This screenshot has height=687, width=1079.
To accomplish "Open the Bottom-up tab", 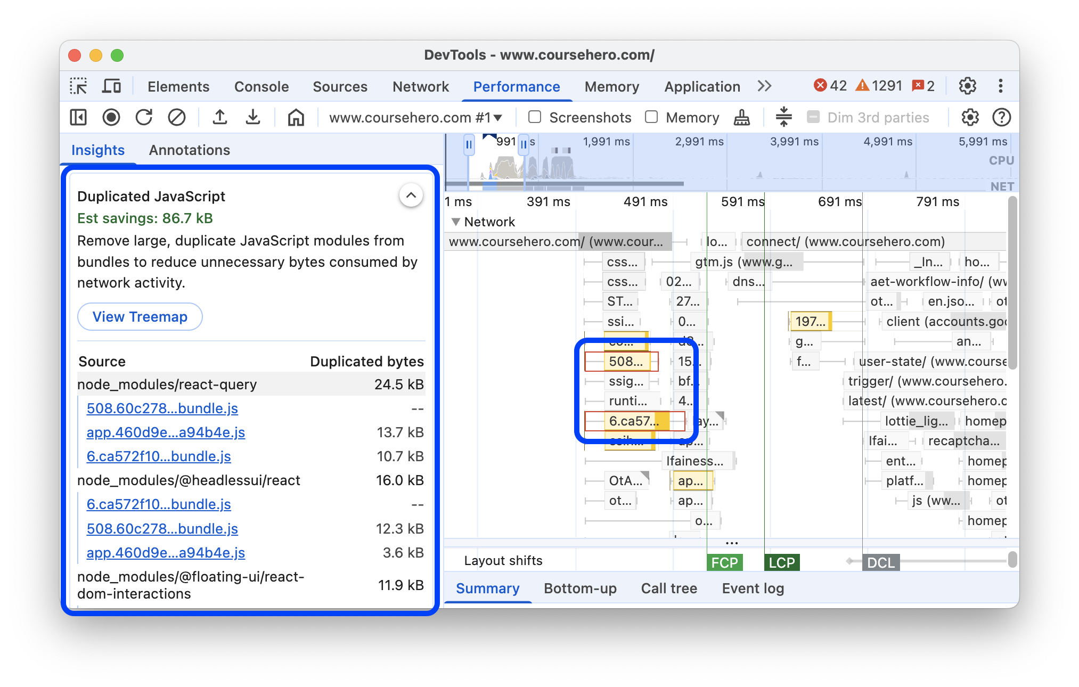I will (x=580, y=588).
